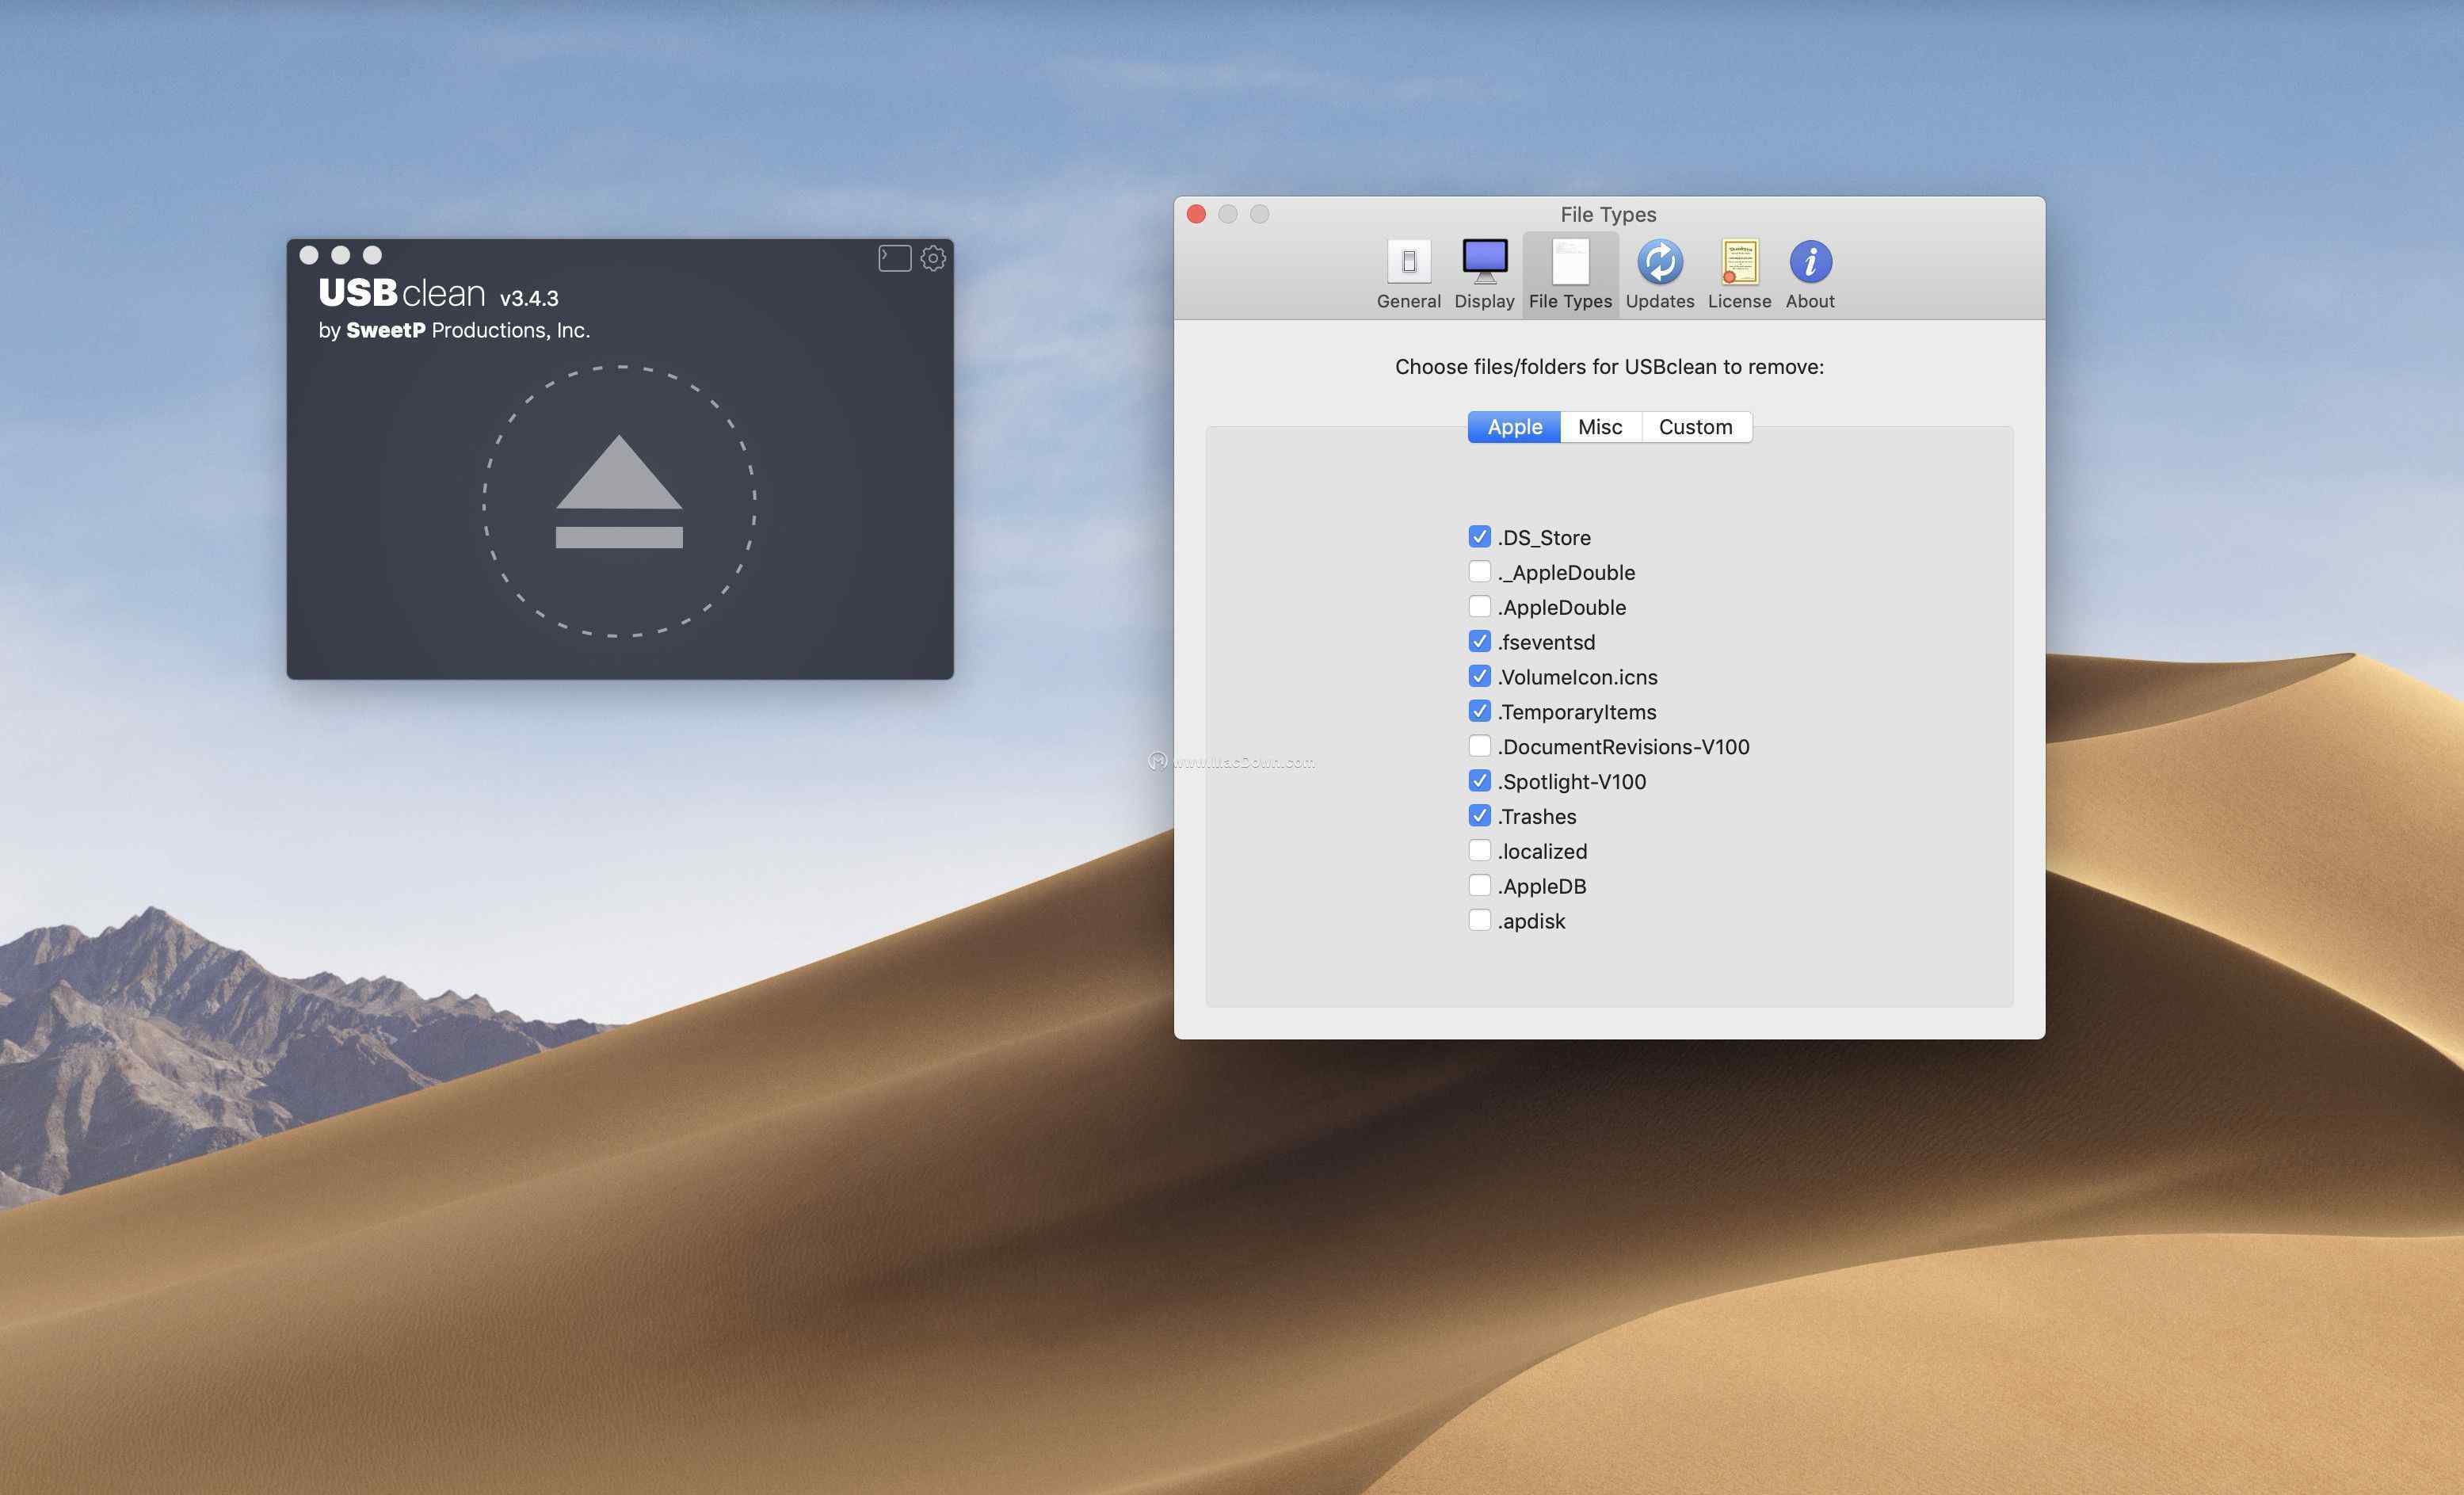The width and height of the screenshot is (2464, 1495).
Task: Switch to the Custom tab
Action: coord(1695,427)
